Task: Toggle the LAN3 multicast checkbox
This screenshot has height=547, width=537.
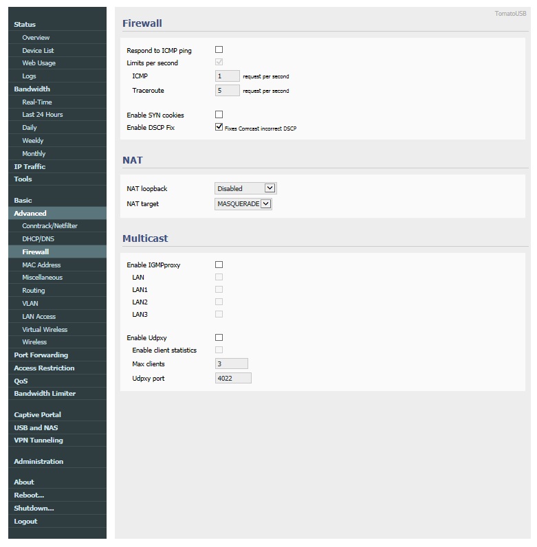Action: (x=219, y=314)
